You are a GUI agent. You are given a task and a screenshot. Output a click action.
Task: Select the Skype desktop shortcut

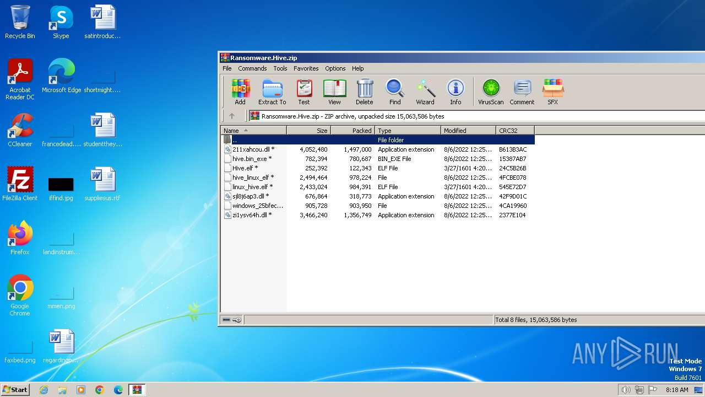pyautogui.click(x=61, y=22)
